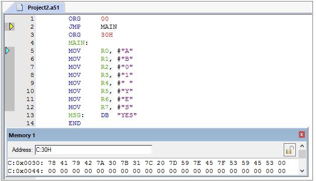Click the Address: label in Memory 1
316x181 pixels.
point(22,150)
